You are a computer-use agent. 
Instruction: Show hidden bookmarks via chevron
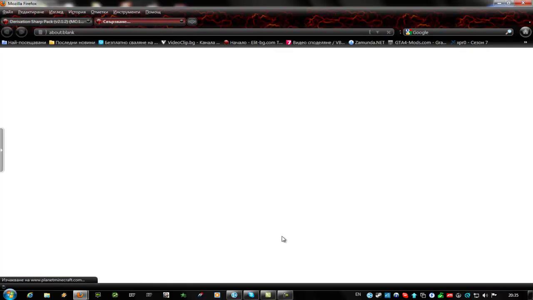[525, 42]
